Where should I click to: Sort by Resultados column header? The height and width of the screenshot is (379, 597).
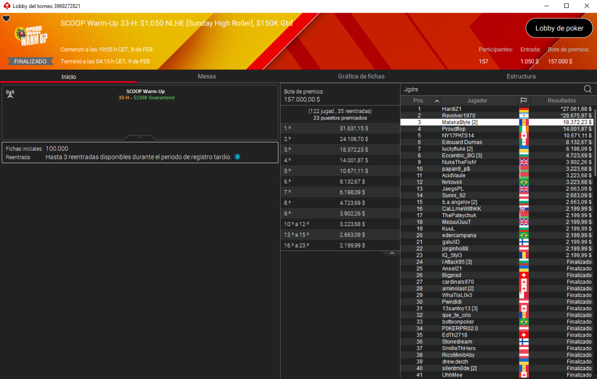click(561, 101)
